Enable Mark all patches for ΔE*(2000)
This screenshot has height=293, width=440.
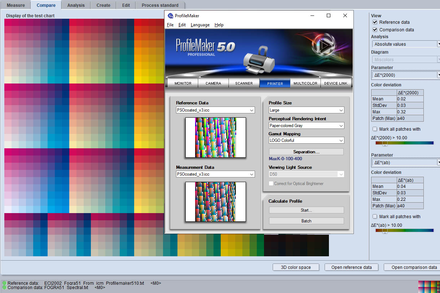(375, 129)
